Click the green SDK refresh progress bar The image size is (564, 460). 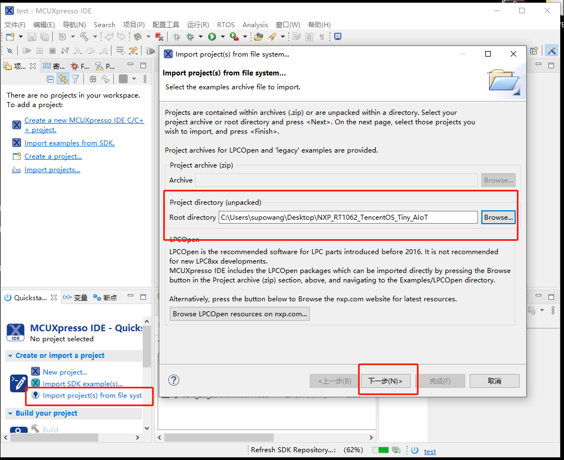(381, 450)
